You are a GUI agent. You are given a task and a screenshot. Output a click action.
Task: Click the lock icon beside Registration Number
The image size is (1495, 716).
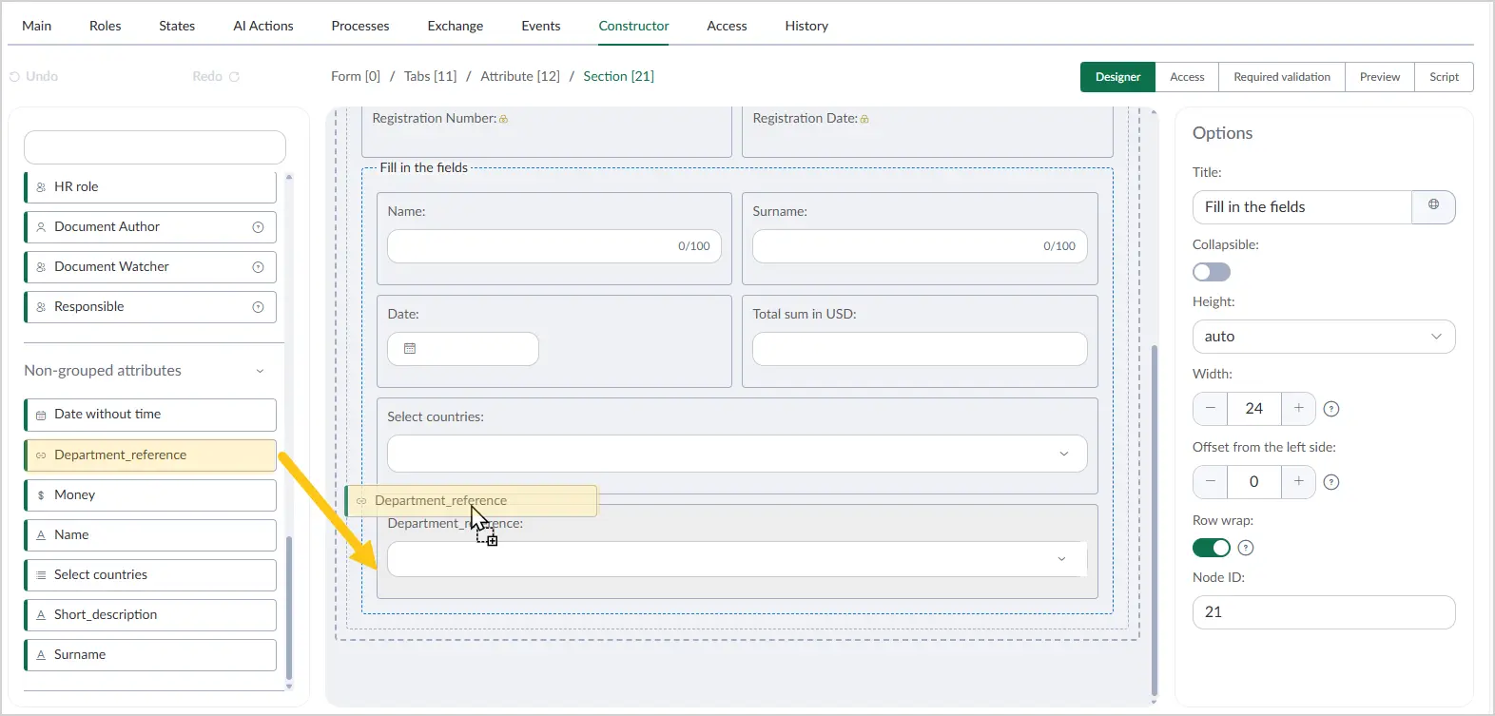click(x=504, y=119)
